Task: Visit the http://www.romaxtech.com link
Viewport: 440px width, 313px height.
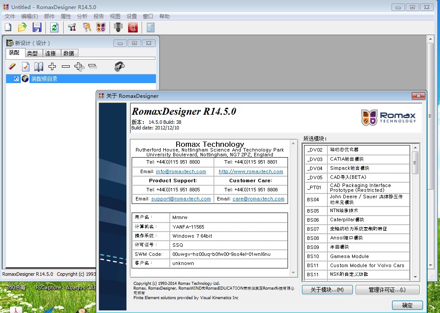Action: [251, 171]
